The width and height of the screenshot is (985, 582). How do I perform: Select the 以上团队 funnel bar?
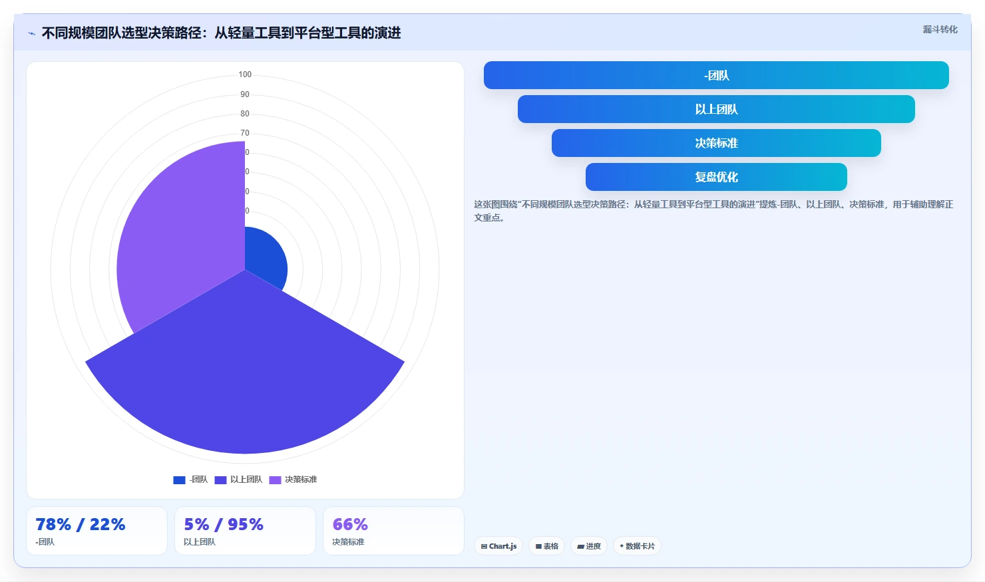tap(716, 109)
